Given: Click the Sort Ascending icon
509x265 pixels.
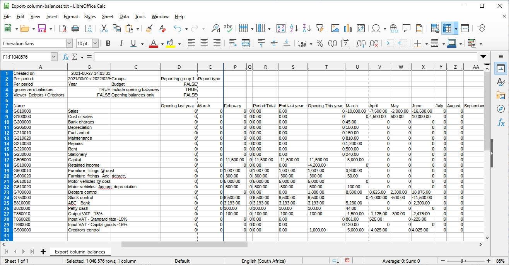Looking at the screenshot, I should (x=294, y=28).
